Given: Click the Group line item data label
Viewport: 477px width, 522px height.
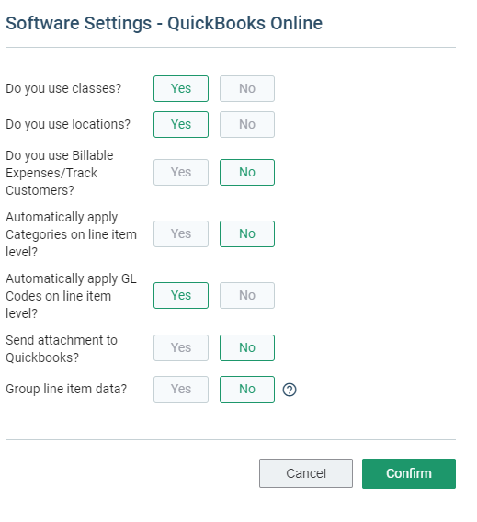Looking at the screenshot, I should pyautogui.click(x=66, y=389).
